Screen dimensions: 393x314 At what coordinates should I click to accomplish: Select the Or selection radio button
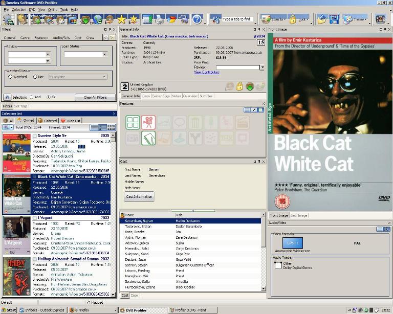pyautogui.click(x=49, y=97)
